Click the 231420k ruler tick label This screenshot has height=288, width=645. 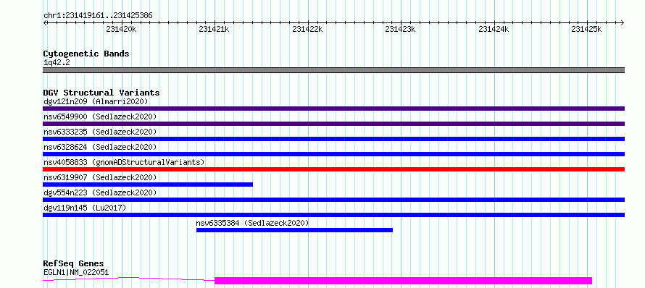point(121,29)
